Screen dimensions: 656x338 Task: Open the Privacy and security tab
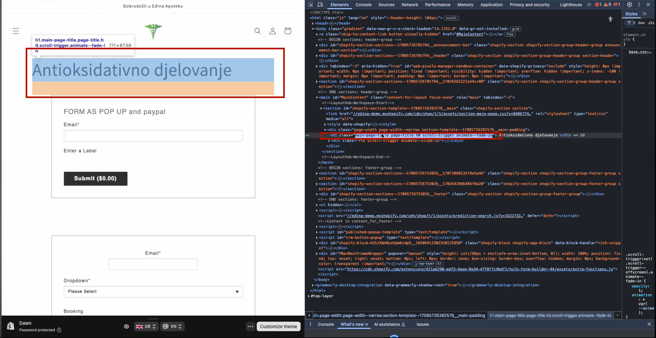pyautogui.click(x=529, y=5)
